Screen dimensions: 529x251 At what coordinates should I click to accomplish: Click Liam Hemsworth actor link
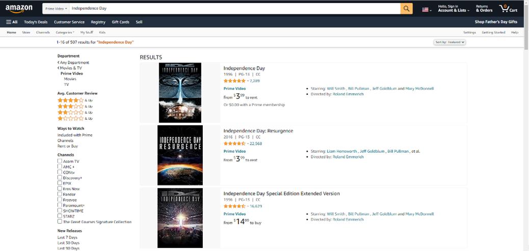click(x=342, y=151)
